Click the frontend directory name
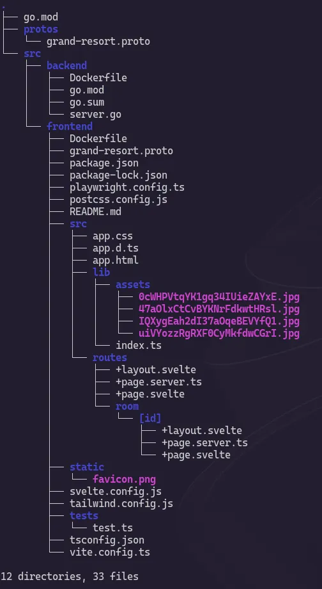322x589 pixels. tap(70, 126)
